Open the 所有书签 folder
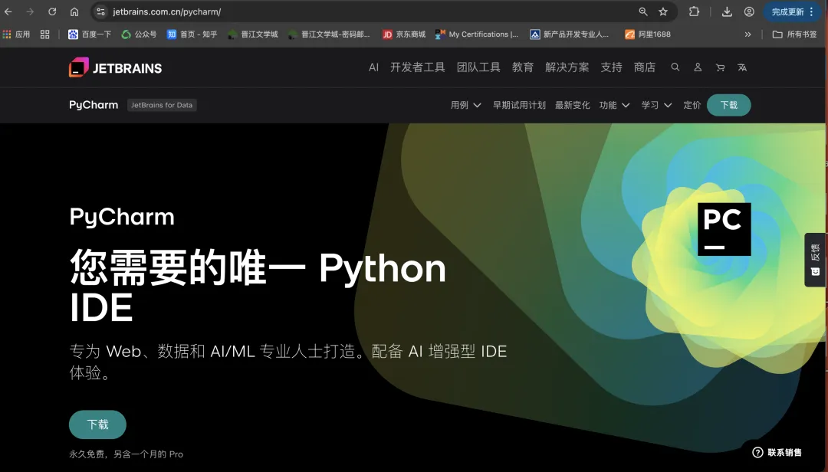Image resolution: width=828 pixels, height=472 pixels. [795, 34]
